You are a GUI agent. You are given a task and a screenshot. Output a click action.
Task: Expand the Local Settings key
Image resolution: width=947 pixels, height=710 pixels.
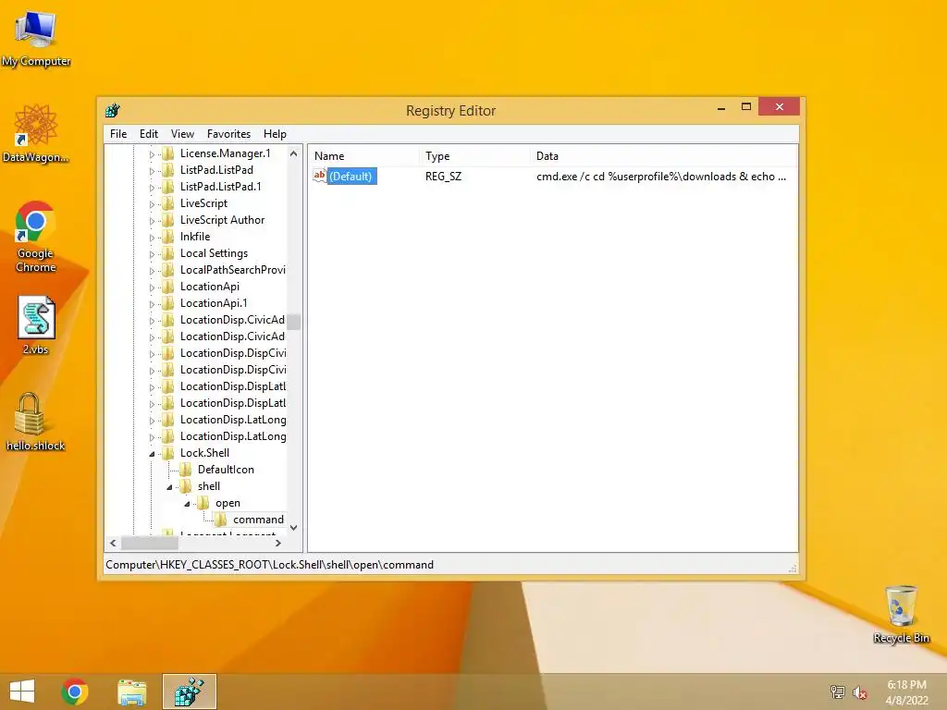tap(153, 254)
